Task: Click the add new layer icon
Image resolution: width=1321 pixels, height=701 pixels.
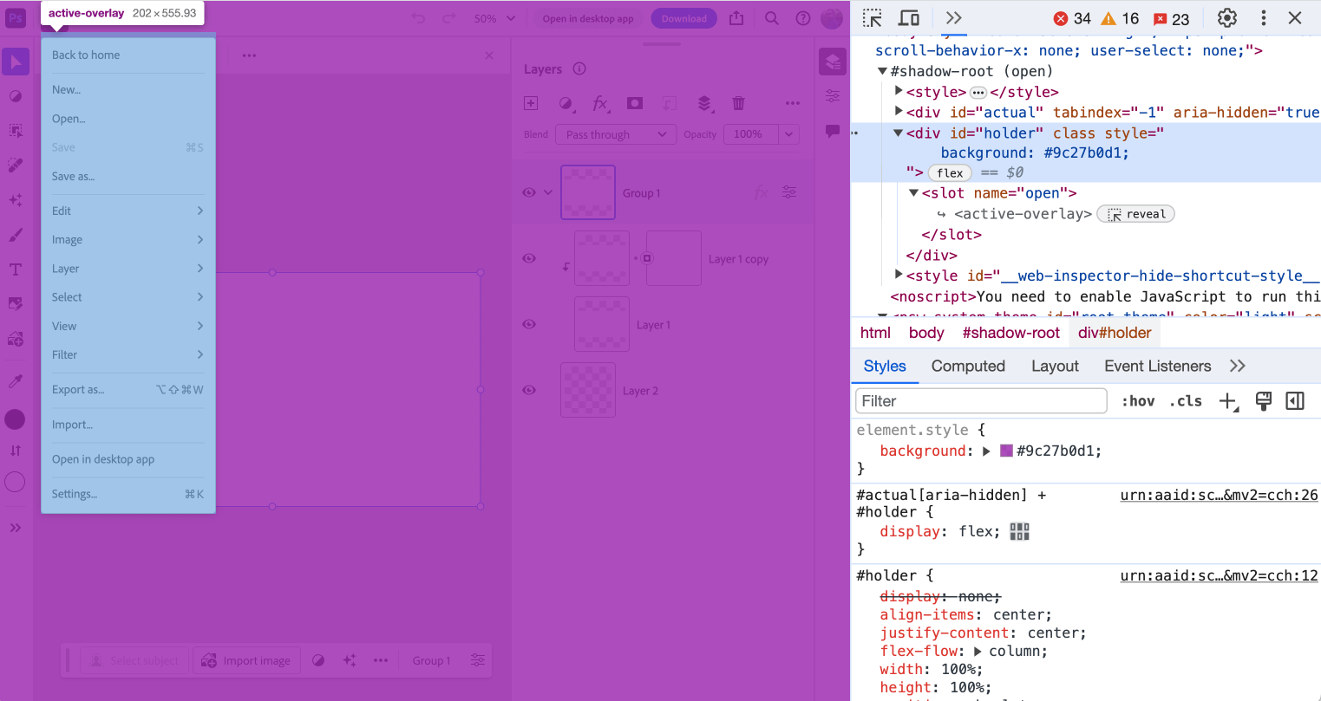Action: (x=531, y=103)
